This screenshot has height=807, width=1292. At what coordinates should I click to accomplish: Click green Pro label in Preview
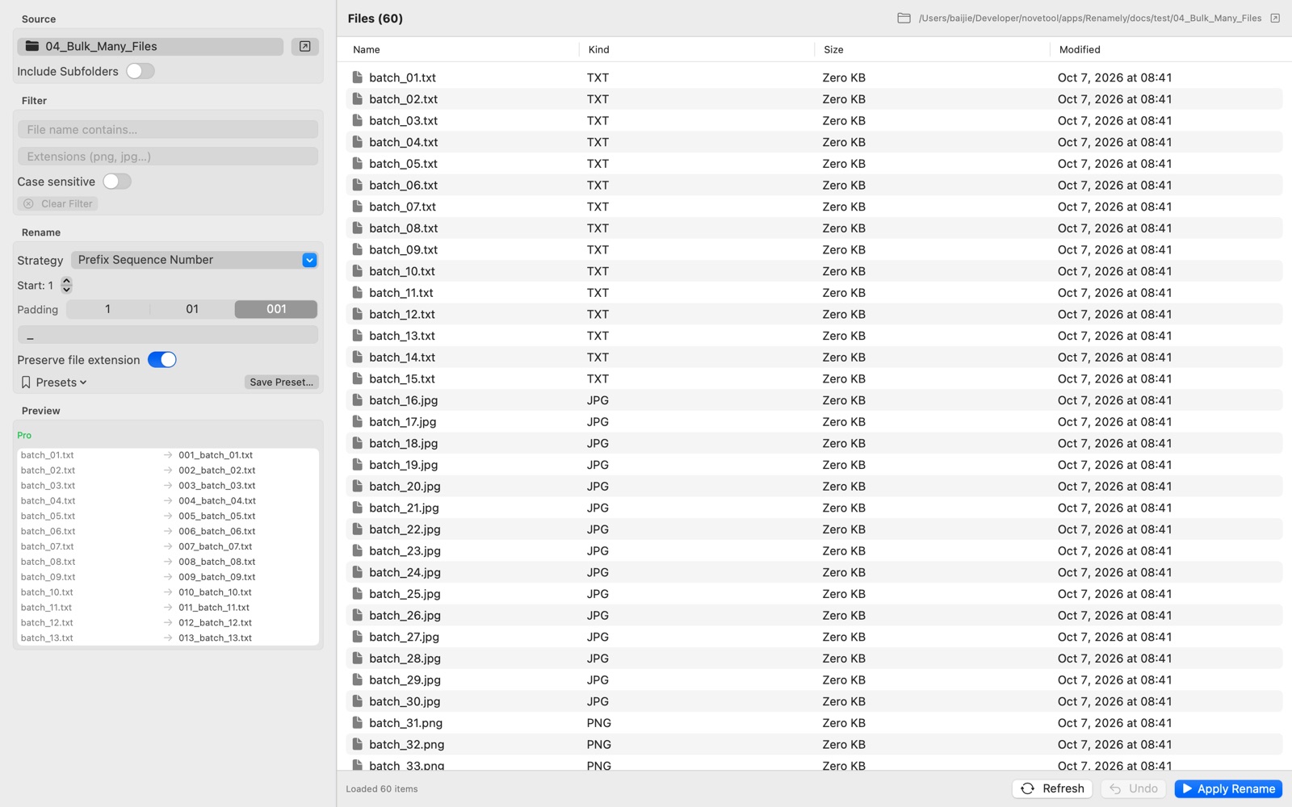point(24,435)
